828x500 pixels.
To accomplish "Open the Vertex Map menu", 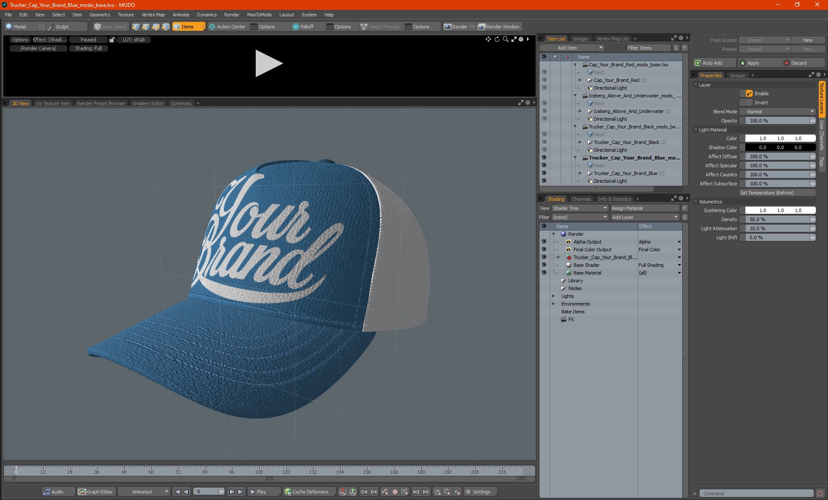I will point(153,15).
